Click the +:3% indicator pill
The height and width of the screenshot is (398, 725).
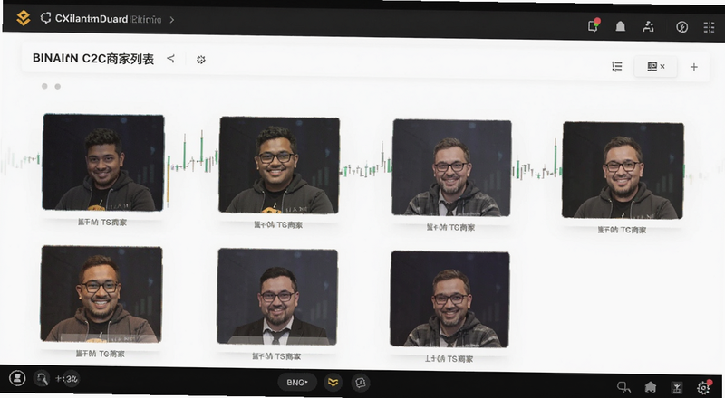click(x=67, y=379)
